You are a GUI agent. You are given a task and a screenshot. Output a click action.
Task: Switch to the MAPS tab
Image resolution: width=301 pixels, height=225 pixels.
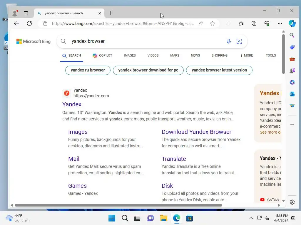tap(175, 55)
